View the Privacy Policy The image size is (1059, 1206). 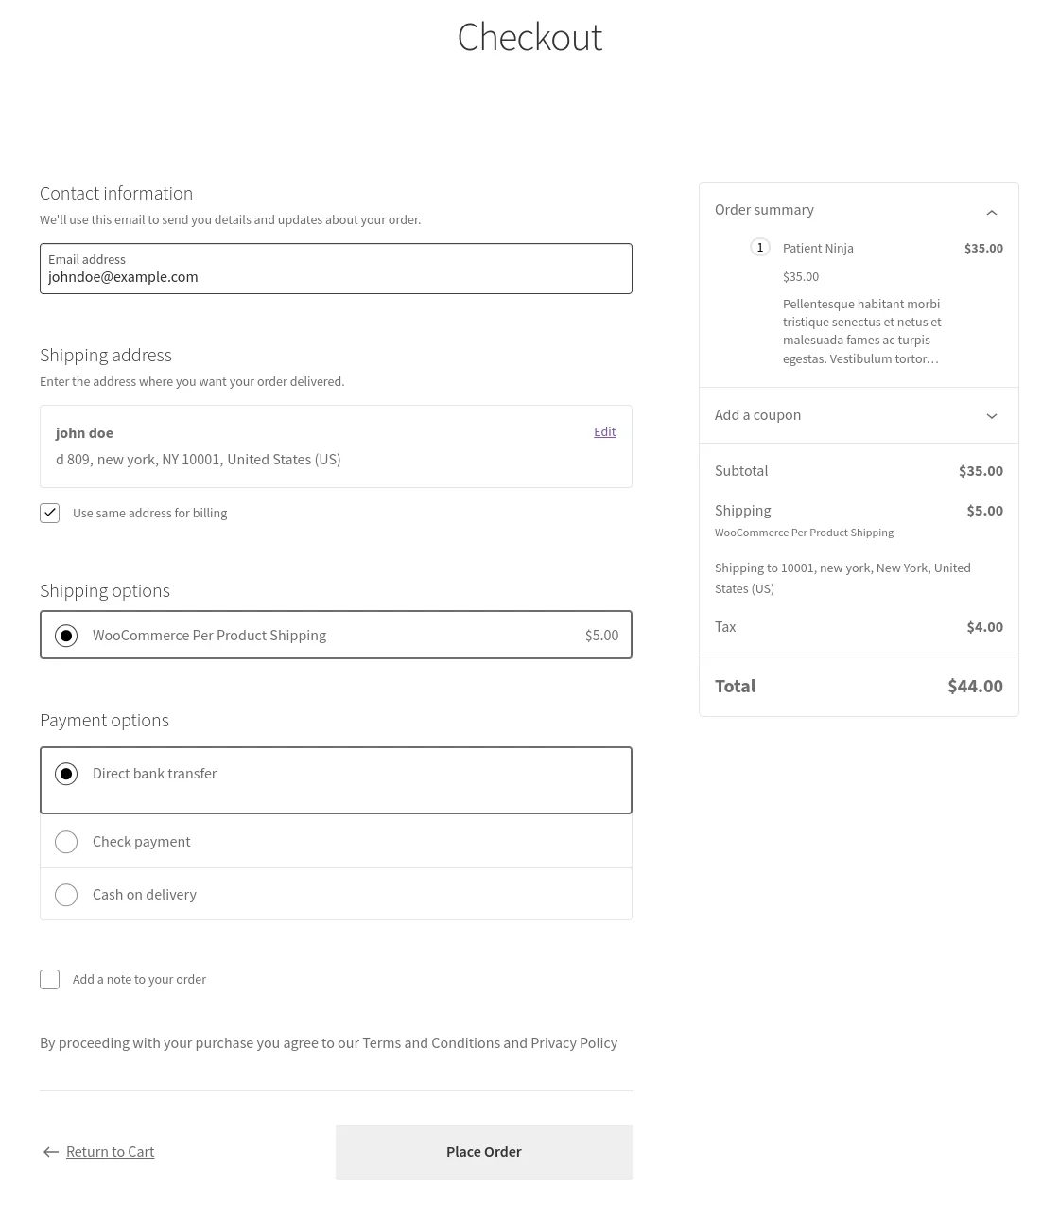coord(573,1042)
